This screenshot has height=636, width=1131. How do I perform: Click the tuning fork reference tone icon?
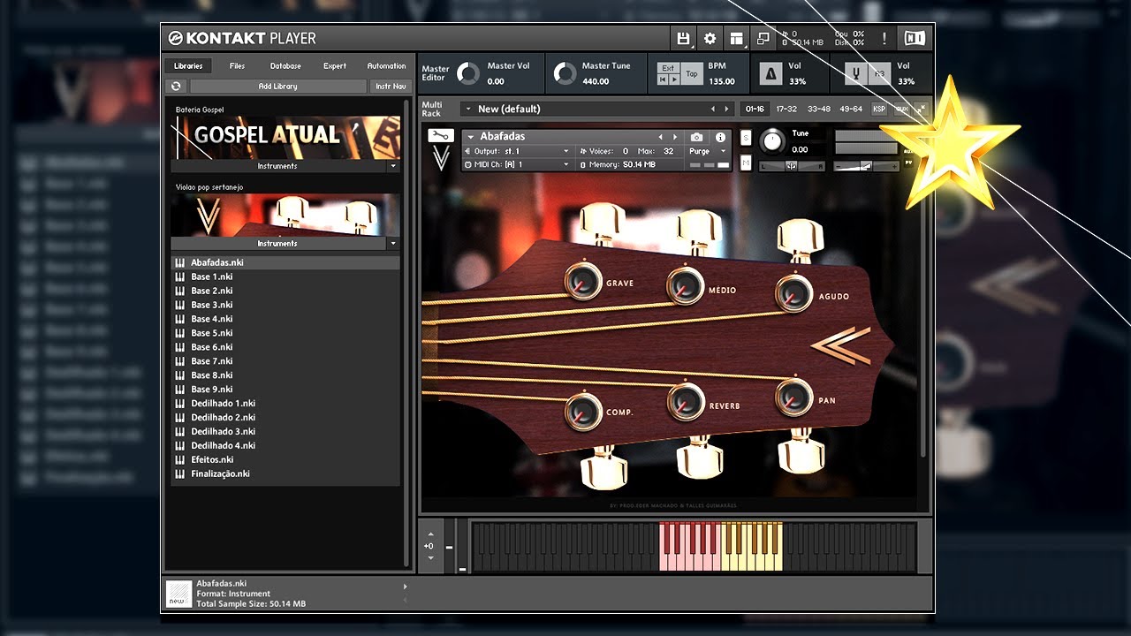(854, 74)
